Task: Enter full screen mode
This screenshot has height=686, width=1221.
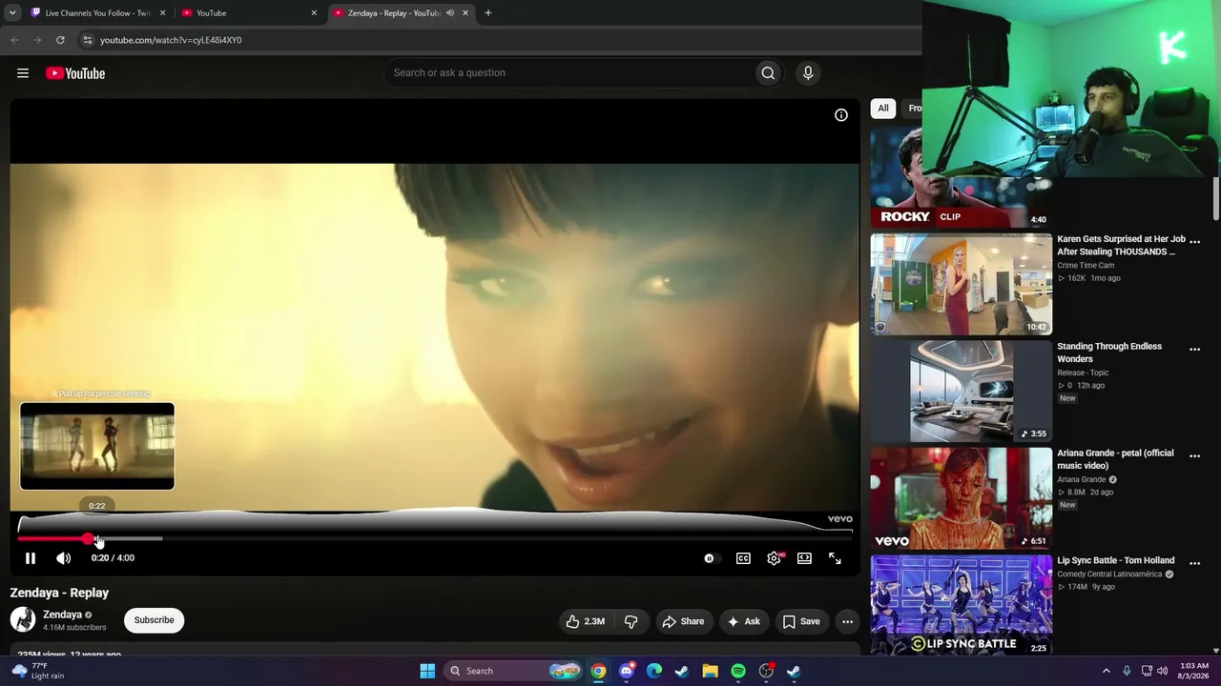Action: pos(835,558)
